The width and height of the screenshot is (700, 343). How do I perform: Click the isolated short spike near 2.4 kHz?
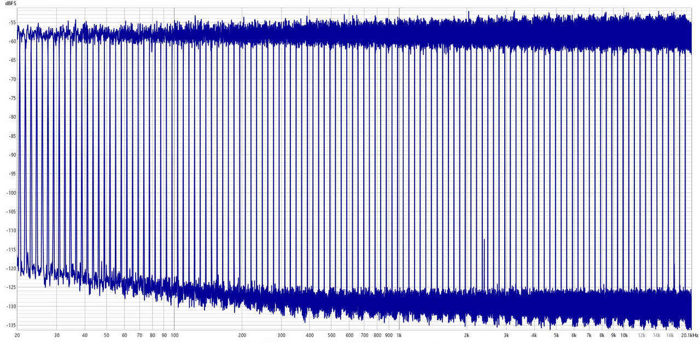(x=484, y=264)
